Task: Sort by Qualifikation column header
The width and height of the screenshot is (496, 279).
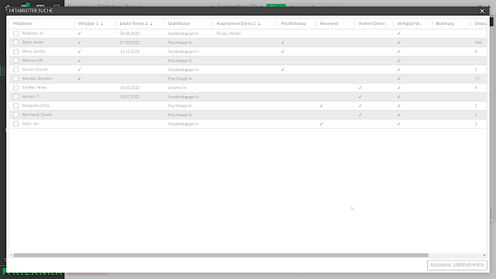Action: (x=179, y=23)
